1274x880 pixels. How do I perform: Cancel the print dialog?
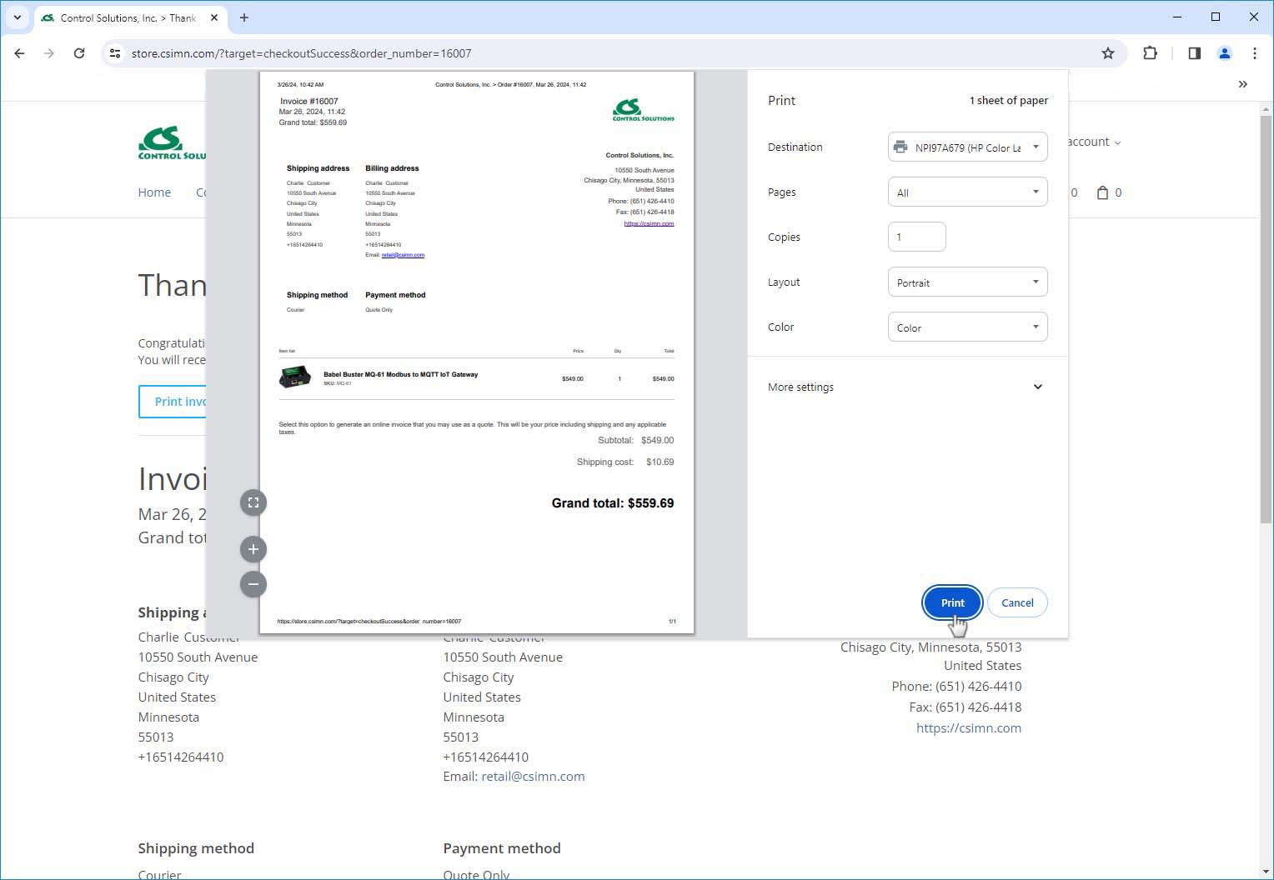coord(1017,602)
